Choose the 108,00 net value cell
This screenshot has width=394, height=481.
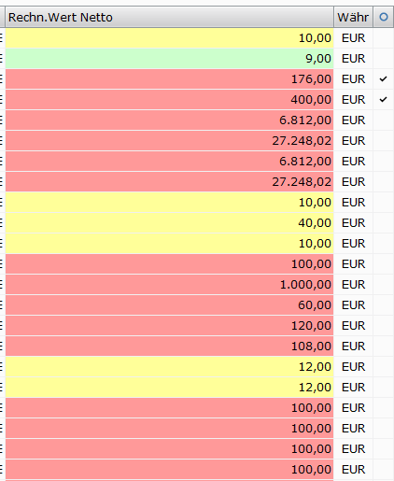coord(170,347)
